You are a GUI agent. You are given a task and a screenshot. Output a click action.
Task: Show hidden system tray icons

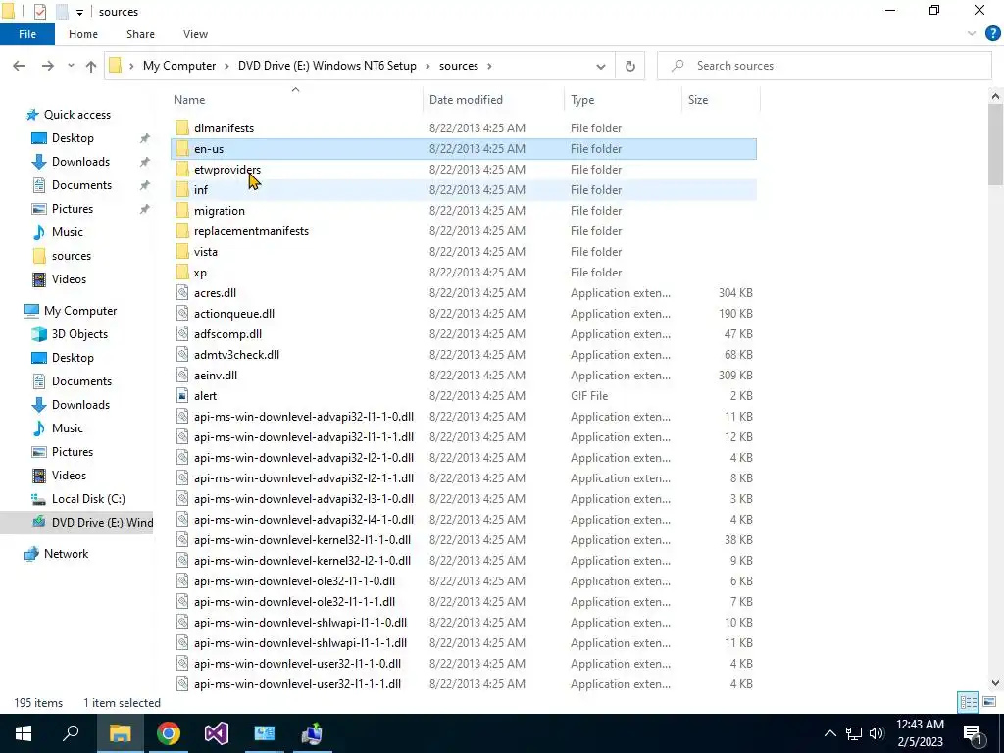829,733
